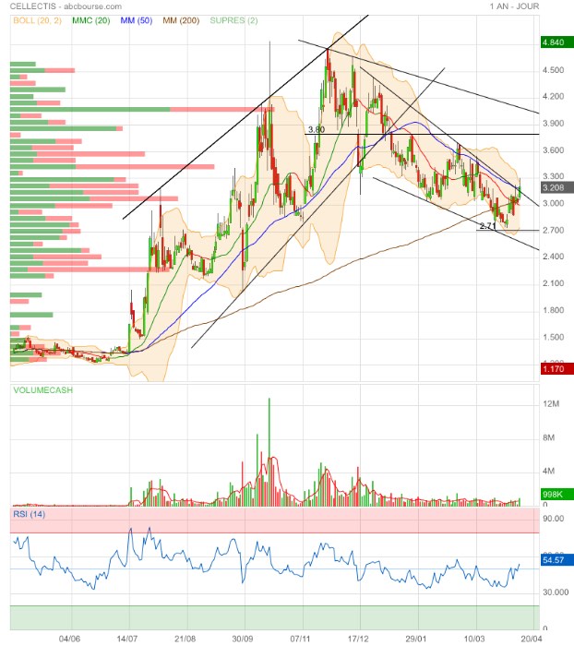Select the MM (50) indicator label
This screenshot has width=574, height=646.
[137, 20]
